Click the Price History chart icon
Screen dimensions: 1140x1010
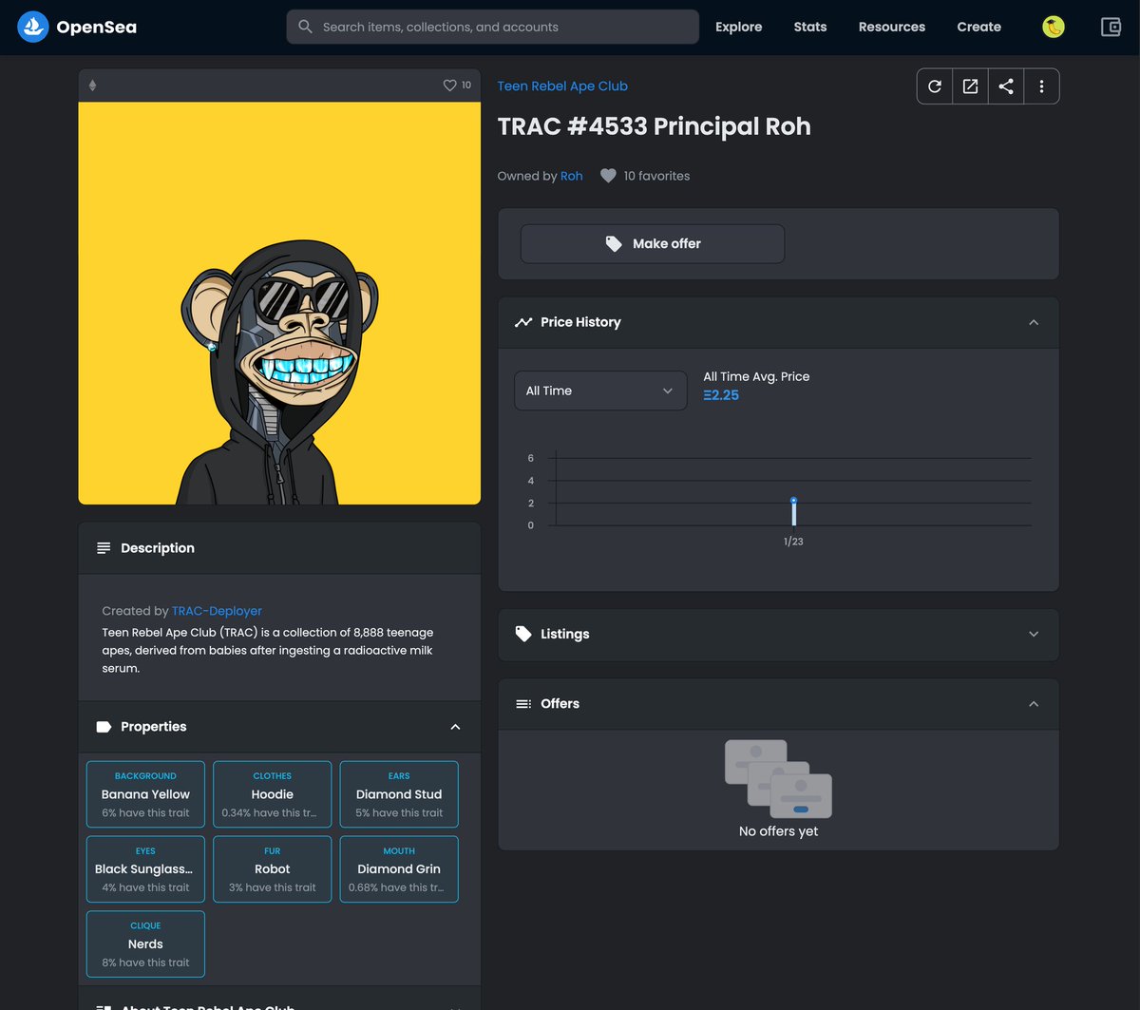tap(523, 322)
